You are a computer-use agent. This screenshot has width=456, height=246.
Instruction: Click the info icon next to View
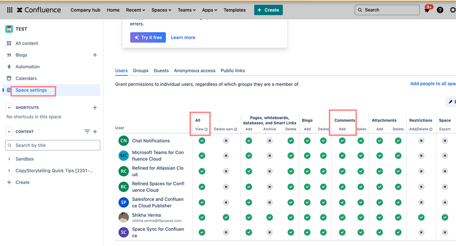click(x=206, y=129)
